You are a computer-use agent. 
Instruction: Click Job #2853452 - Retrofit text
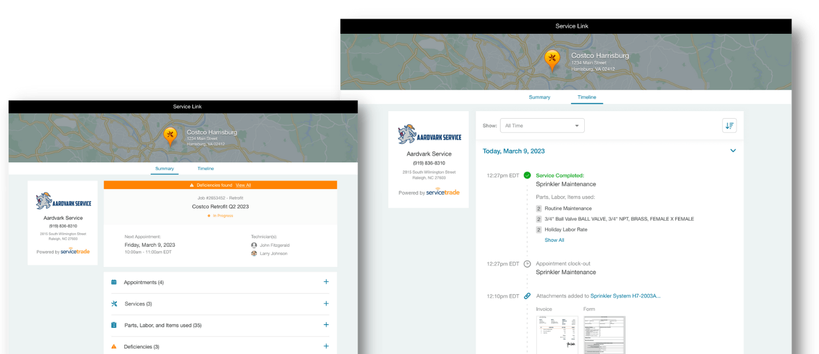pos(220,198)
